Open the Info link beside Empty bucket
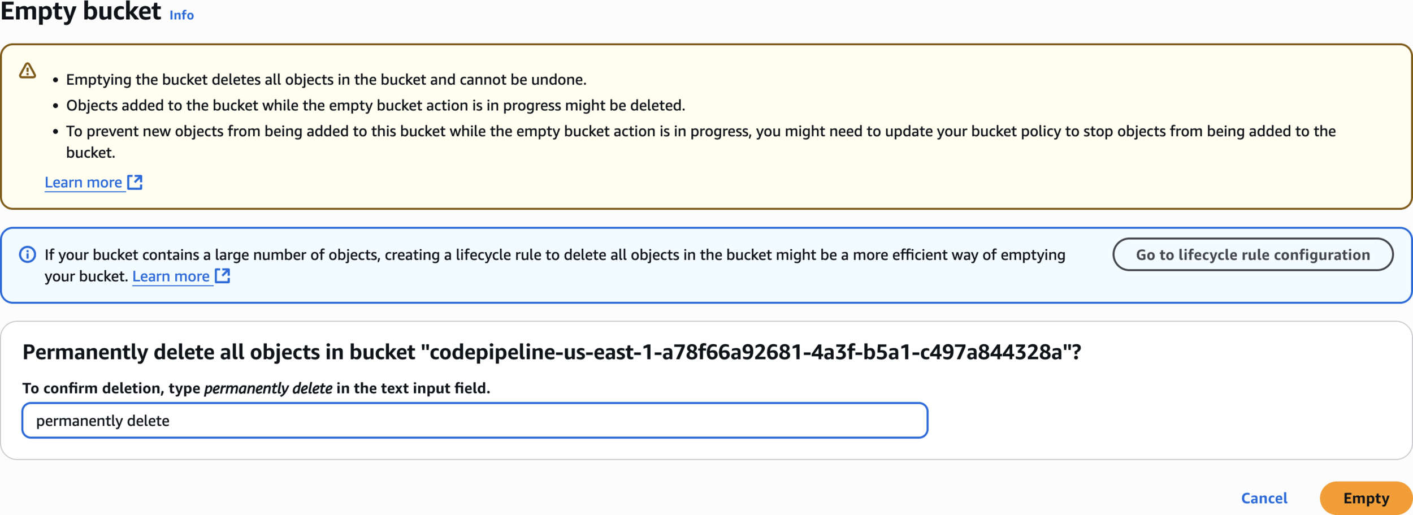This screenshot has height=515, width=1413. coord(181,15)
